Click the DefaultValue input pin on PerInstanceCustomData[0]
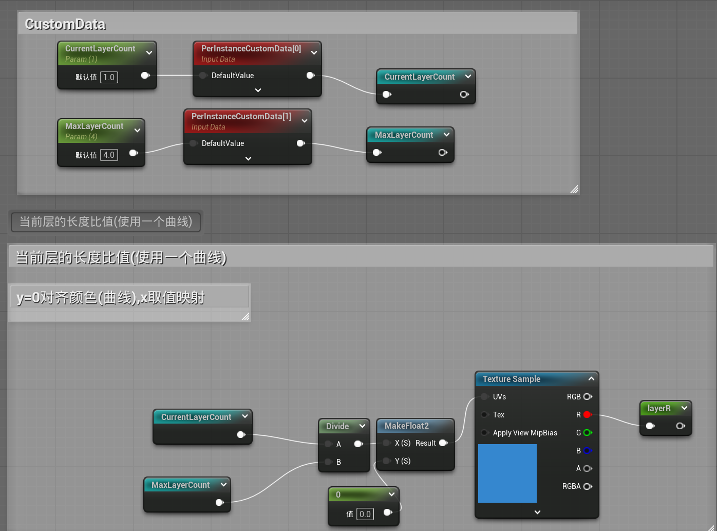Viewport: 717px width, 531px height. [203, 76]
